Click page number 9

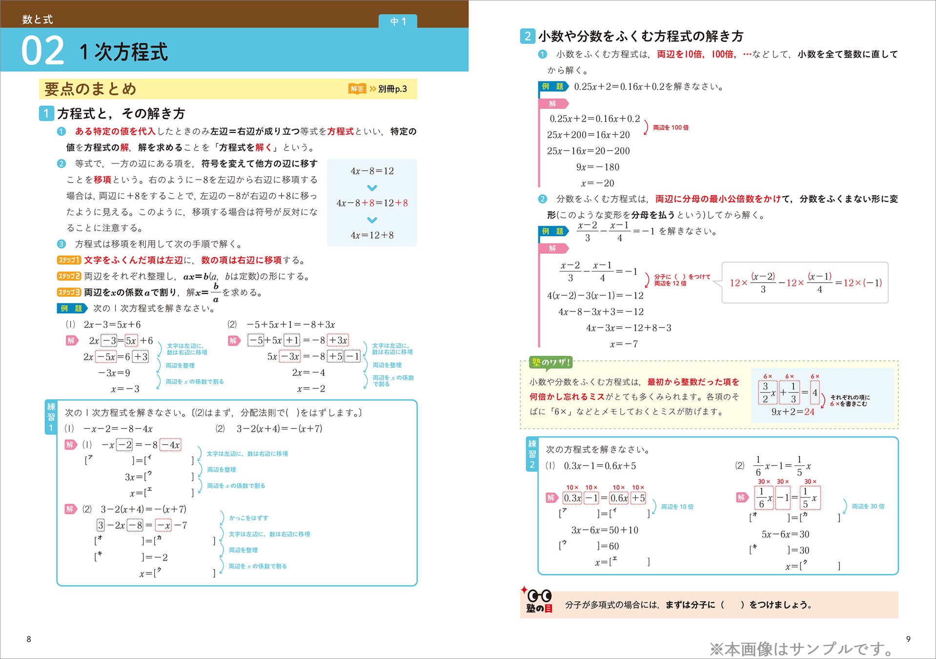pos(908,639)
